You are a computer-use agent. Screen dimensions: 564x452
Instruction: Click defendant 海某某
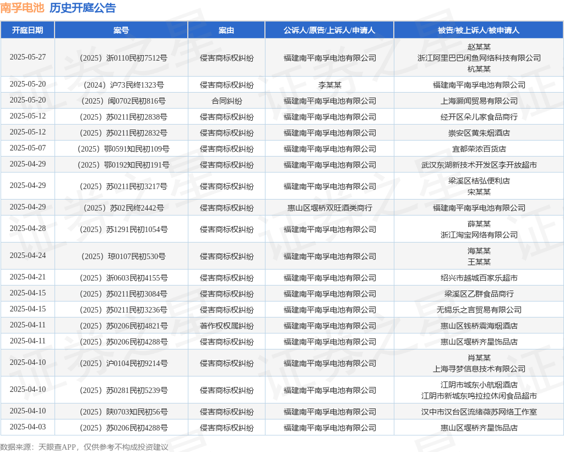pyautogui.click(x=479, y=251)
